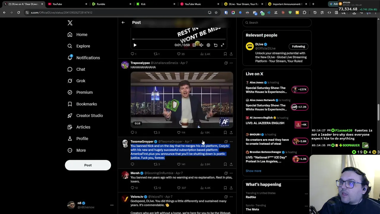Click Show more under Live on X

coord(253,171)
